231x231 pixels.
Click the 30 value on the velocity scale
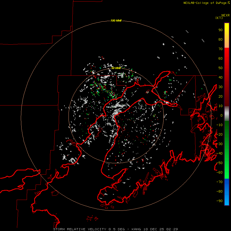coord(220,87)
